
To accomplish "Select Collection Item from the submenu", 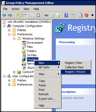I will 76,67.
